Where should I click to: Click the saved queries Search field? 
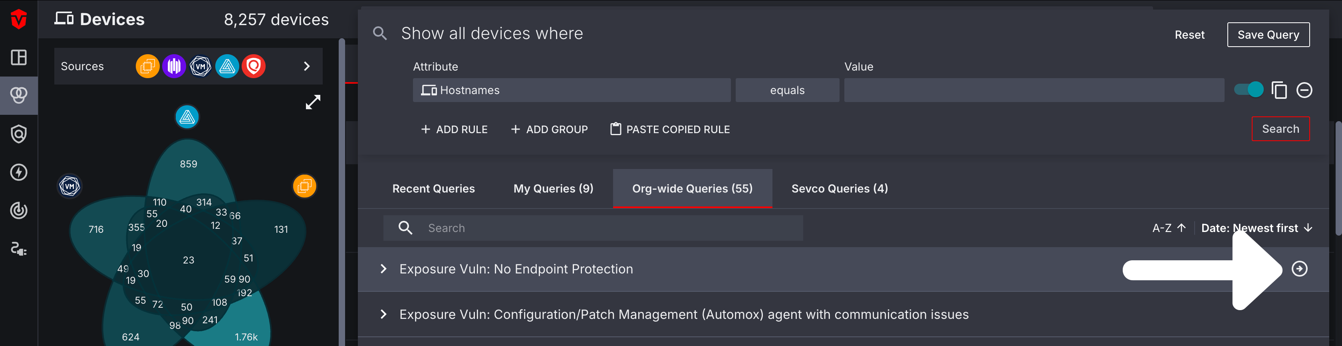(593, 228)
